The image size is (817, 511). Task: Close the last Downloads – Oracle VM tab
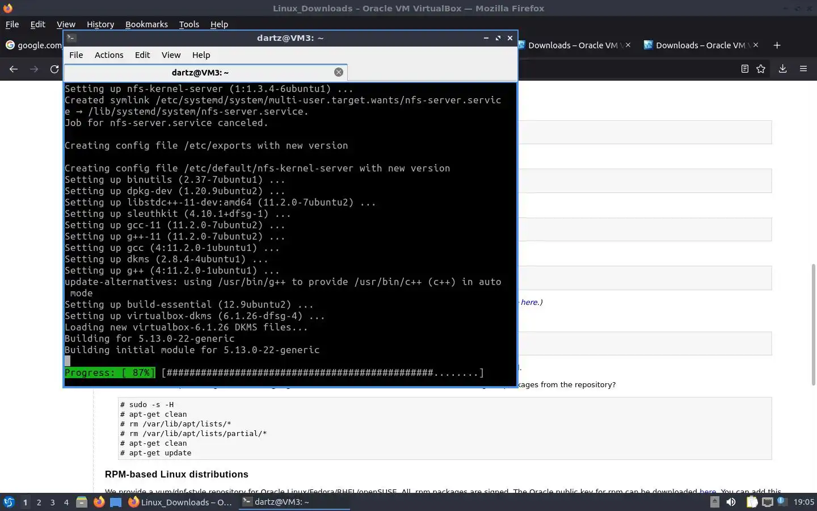coord(755,45)
